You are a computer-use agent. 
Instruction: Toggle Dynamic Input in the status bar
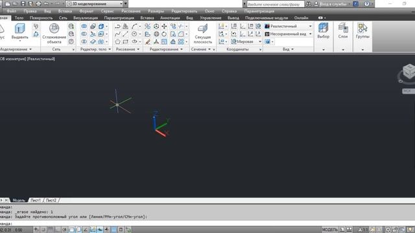coord(100,230)
